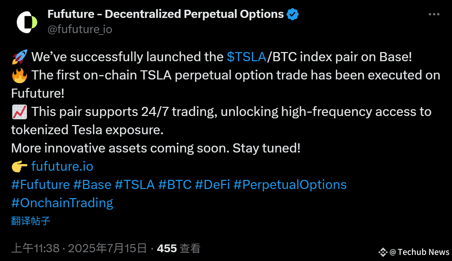Open the fufuture.io link
This screenshot has width=452, height=261.
pyautogui.click(x=62, y=166)
